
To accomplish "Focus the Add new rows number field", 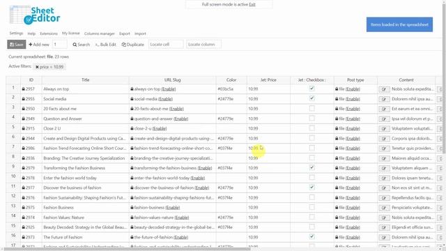I will coord(60,45).
